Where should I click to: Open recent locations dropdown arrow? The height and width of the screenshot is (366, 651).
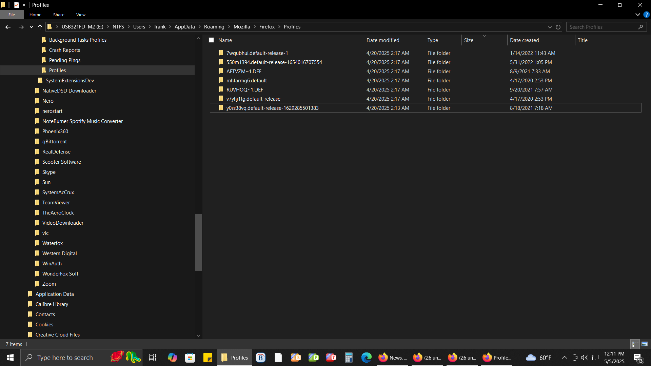coord(31,27)
